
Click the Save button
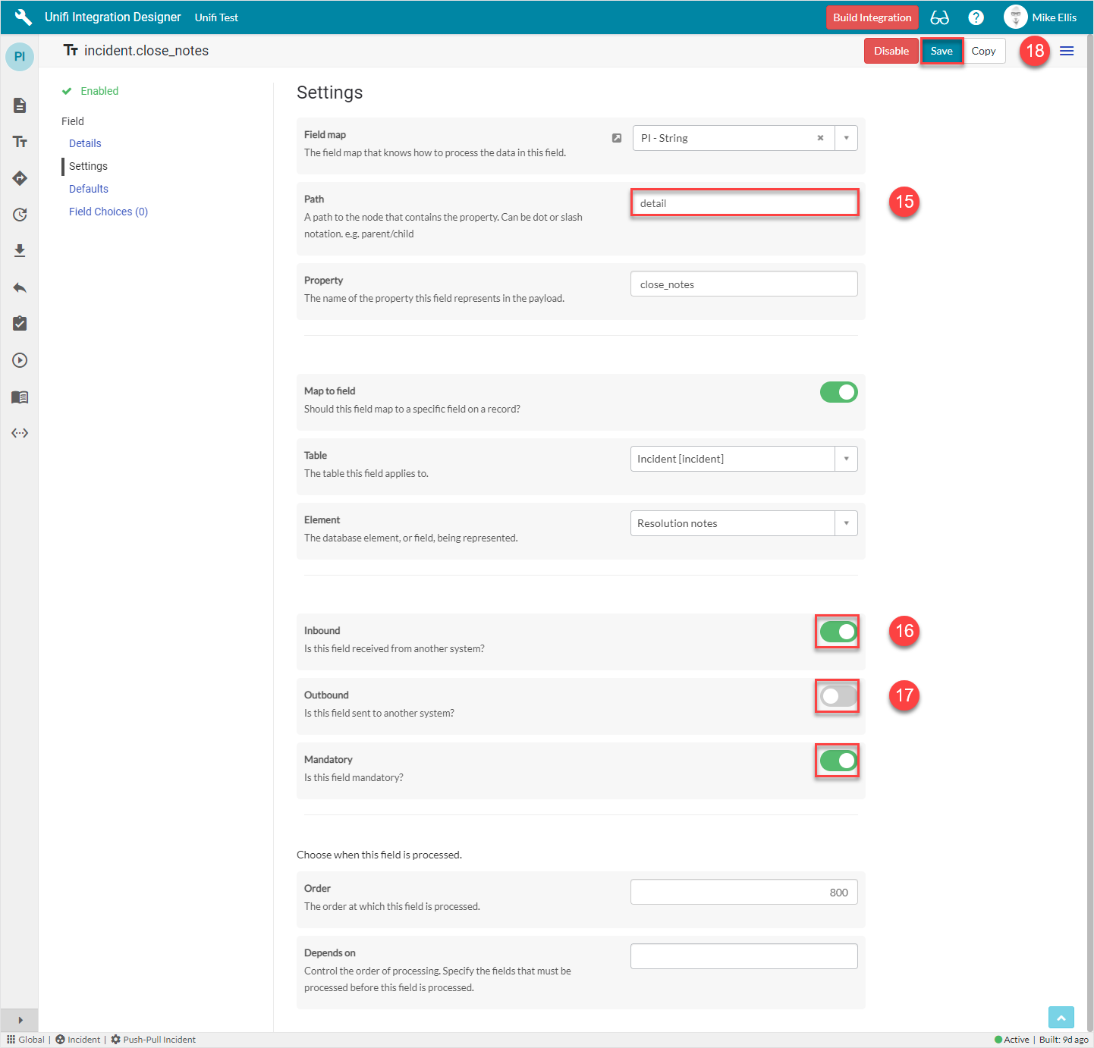click(942, 51)
